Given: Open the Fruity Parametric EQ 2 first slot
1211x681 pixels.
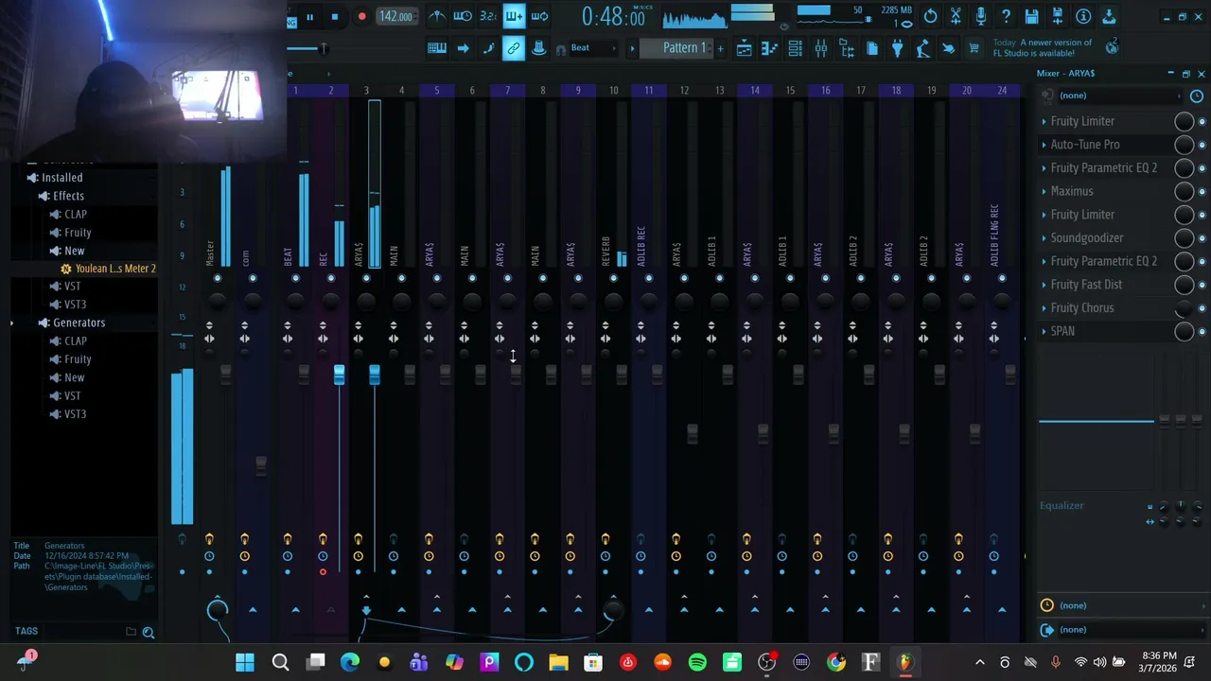Looking at the screenshot, I should (1104, 168).
